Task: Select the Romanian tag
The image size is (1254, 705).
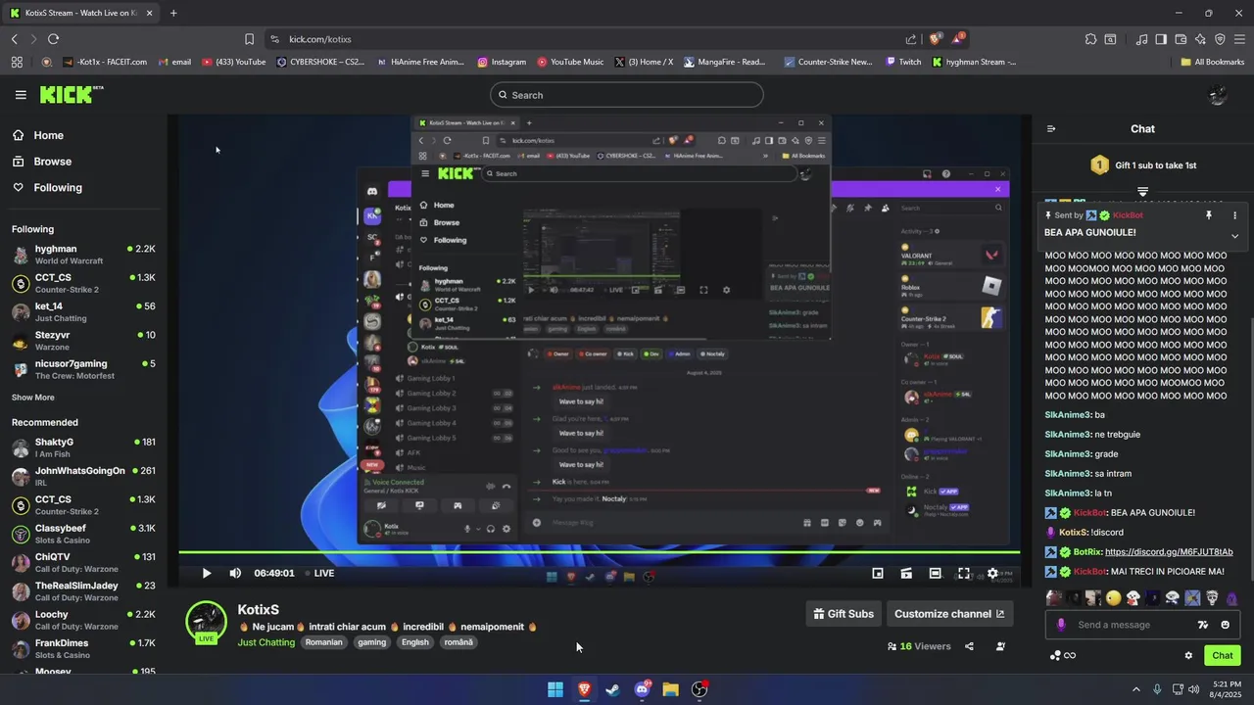Action: pyautogui.click(x=323, y=642)
